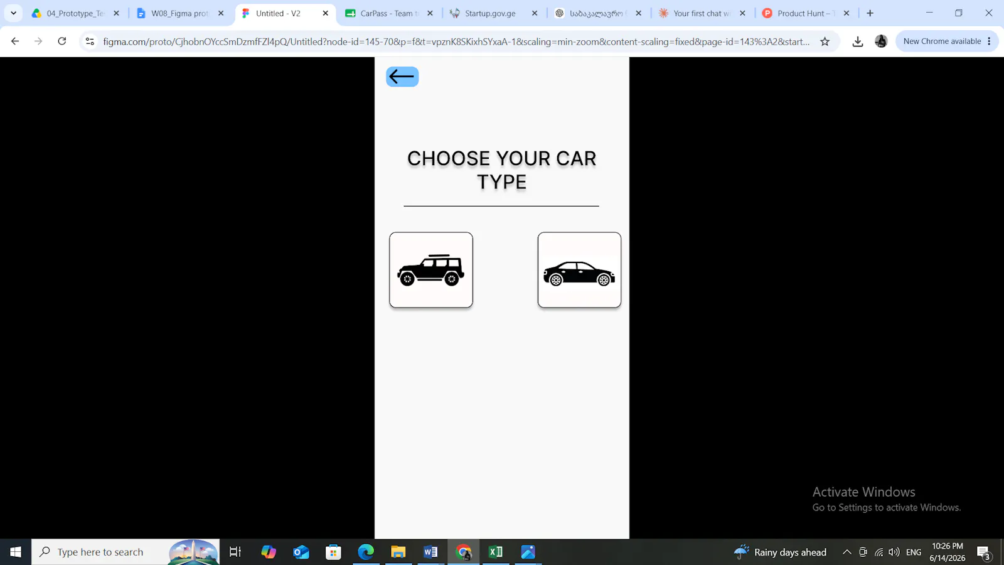Switch to the 04_Prototype_Te tab
The image size is (1004, 565).
75,13
